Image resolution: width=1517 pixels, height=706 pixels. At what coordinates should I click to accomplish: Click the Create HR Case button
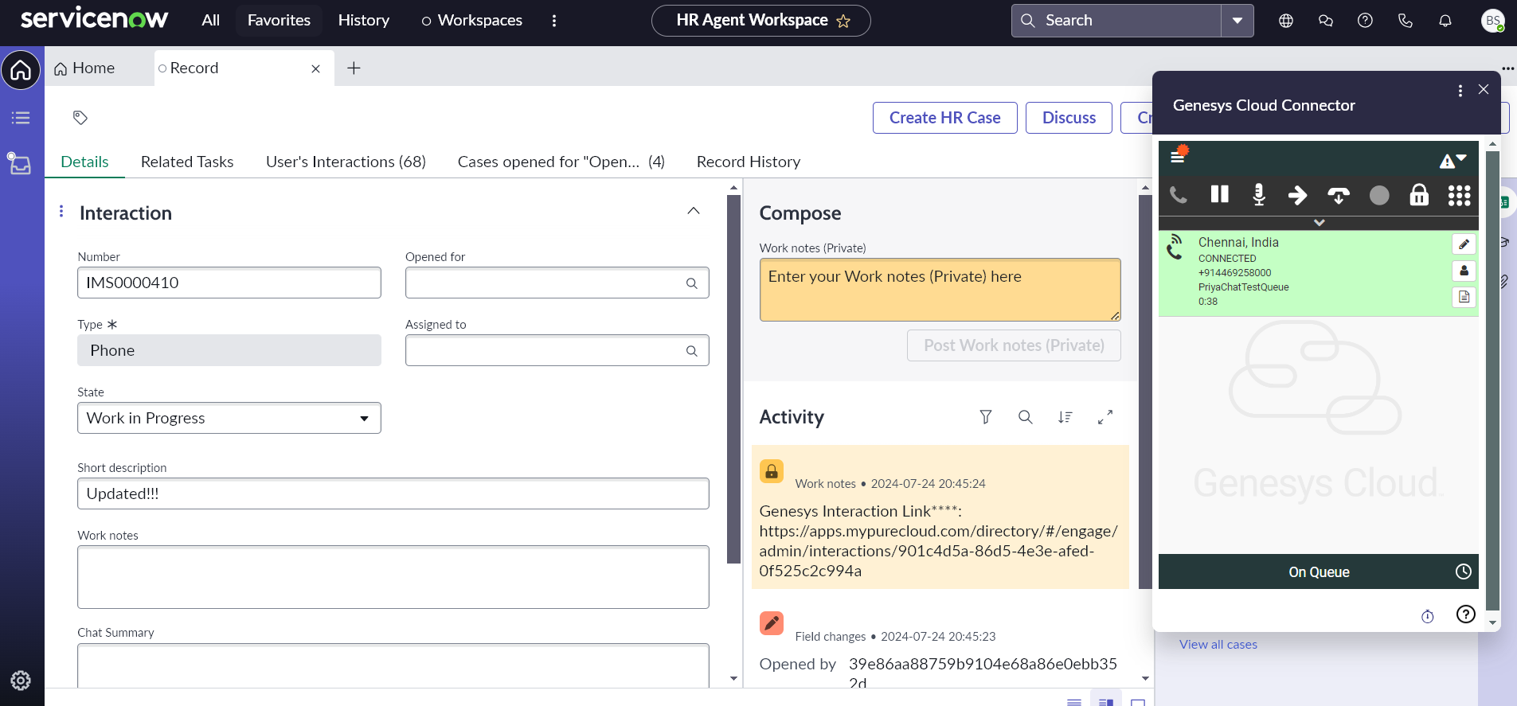coord(944,118)
